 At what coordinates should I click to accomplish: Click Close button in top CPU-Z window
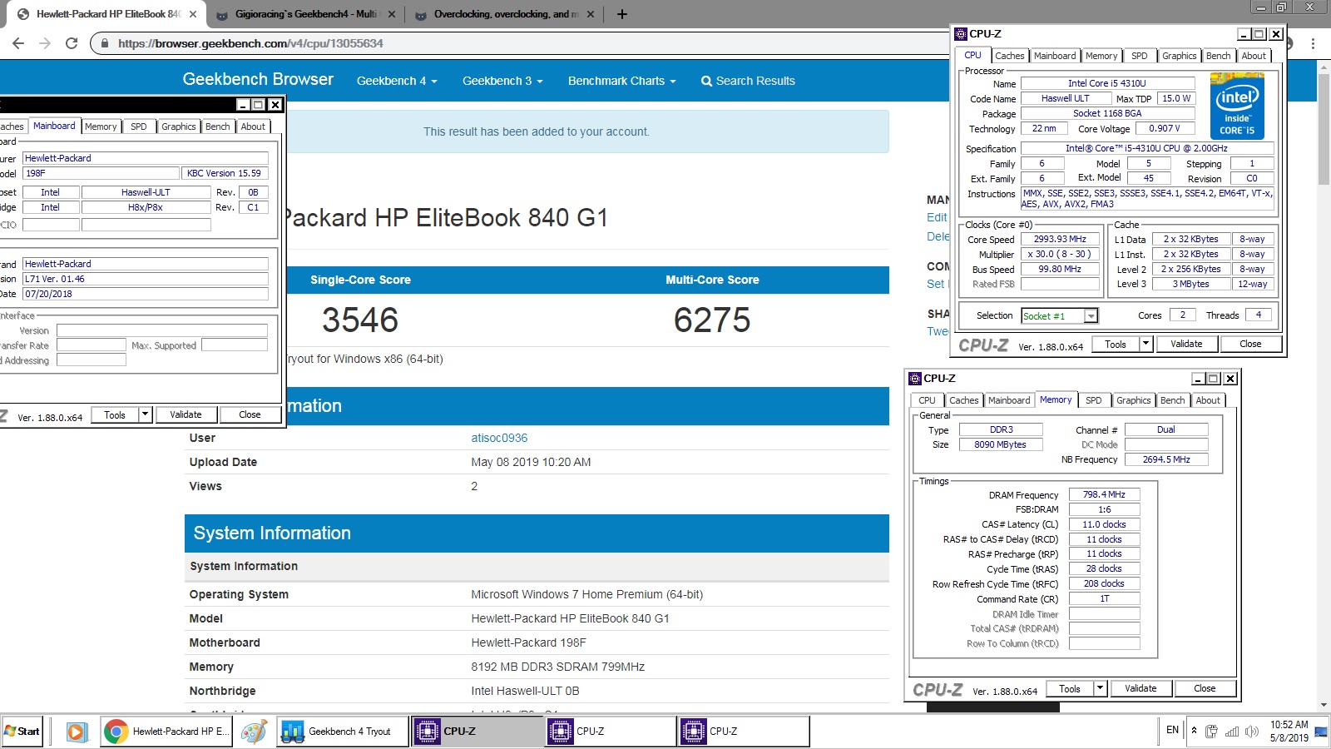click(x=1250, y=344)
